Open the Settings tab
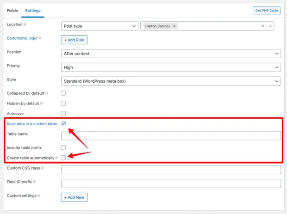Viewport: 287px width, 214px height. point(33,11)
